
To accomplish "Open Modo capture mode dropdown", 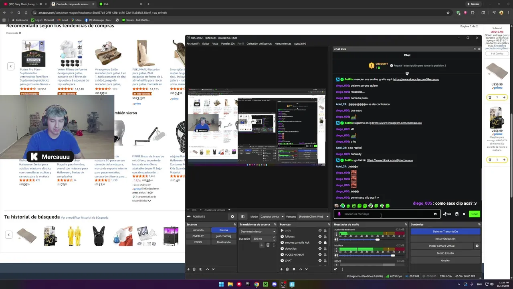I will click(x=272, y=216).
